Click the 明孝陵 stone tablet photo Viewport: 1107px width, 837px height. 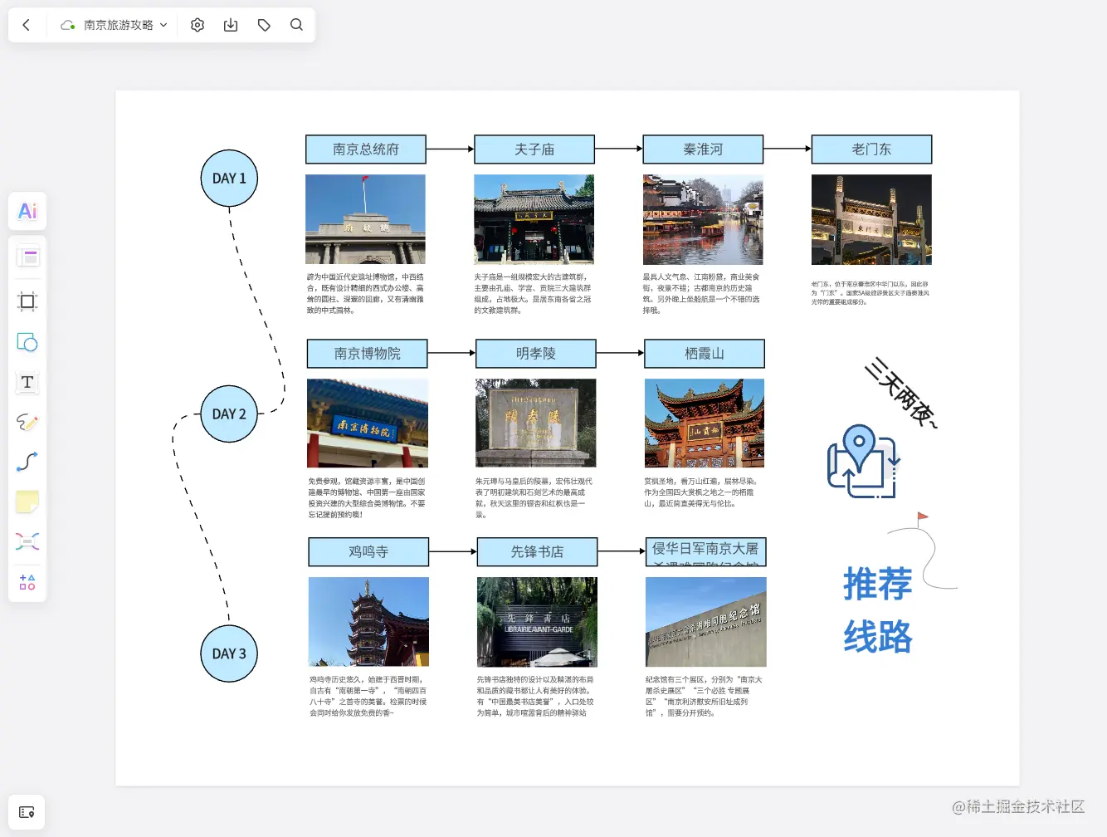click(536, 423)
